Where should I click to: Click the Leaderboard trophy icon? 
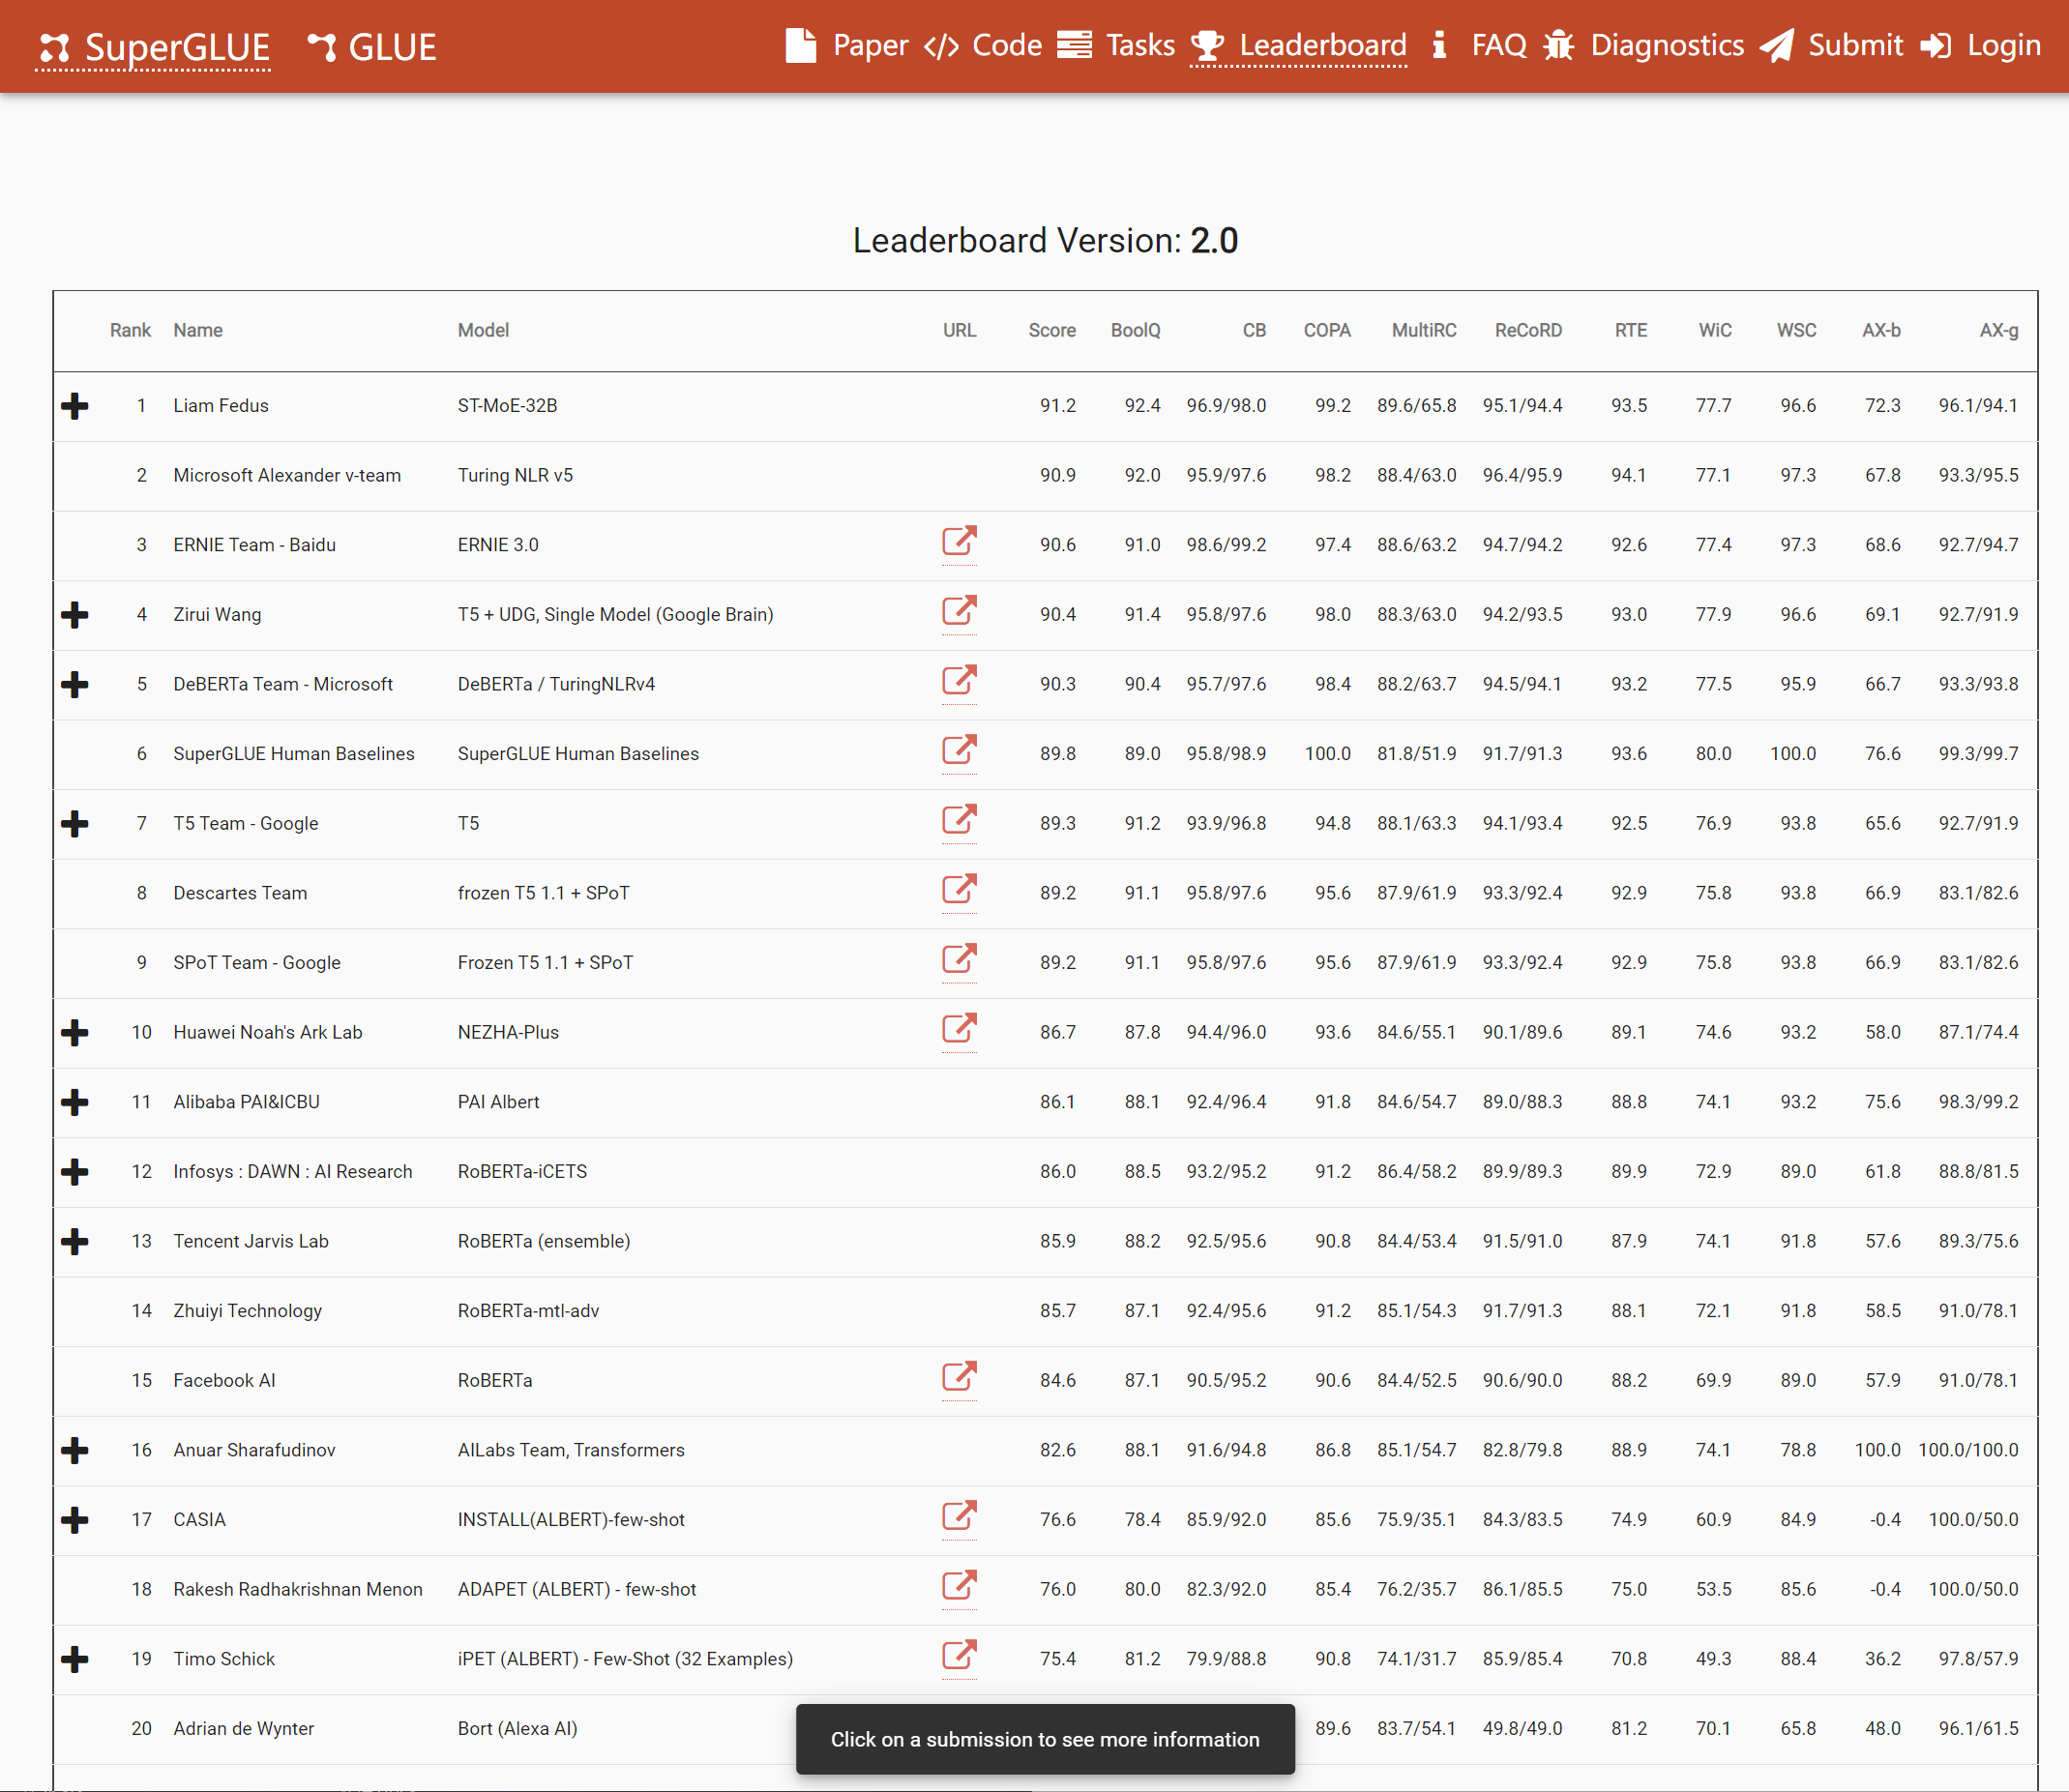(1207, 46)
